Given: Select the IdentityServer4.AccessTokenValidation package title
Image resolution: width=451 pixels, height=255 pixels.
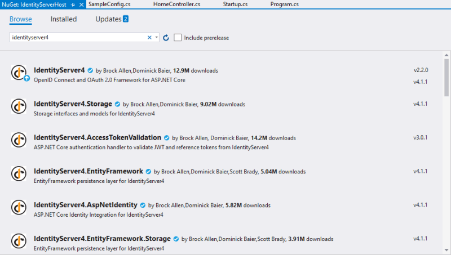Looking at the screenshot, I should coord(98,137).
